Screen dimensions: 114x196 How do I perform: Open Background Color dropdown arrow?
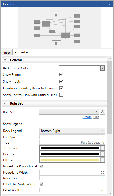pos(103,68)
